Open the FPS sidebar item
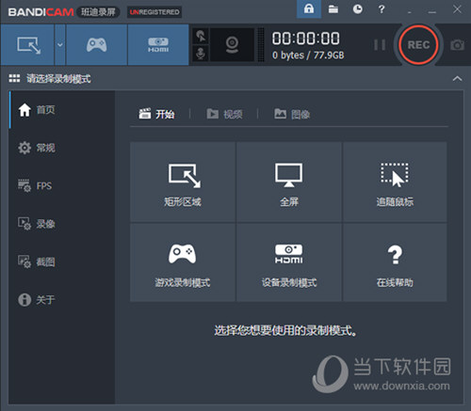Screen dimensions: 471x411 (62, 186)
